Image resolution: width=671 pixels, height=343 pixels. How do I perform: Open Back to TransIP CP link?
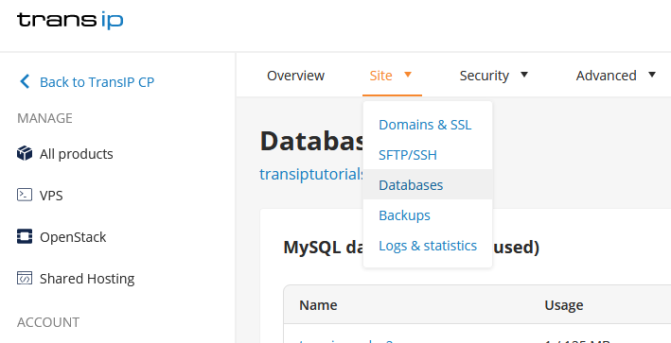97,82
